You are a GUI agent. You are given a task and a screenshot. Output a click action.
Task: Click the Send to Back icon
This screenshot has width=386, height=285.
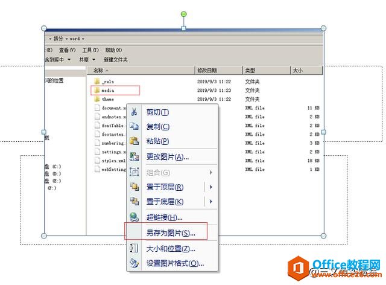(134, 202)
